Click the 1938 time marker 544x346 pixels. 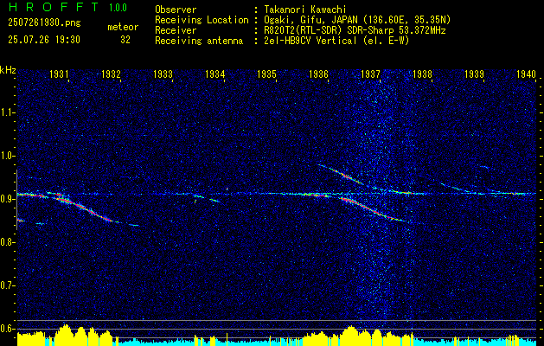click(423, 74)
